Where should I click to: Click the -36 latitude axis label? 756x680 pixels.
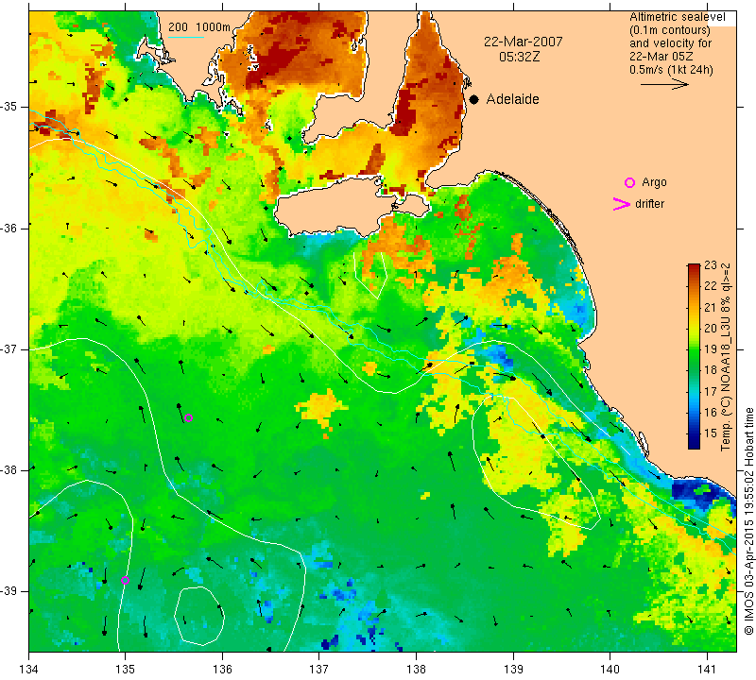click(x=10, y=228)
